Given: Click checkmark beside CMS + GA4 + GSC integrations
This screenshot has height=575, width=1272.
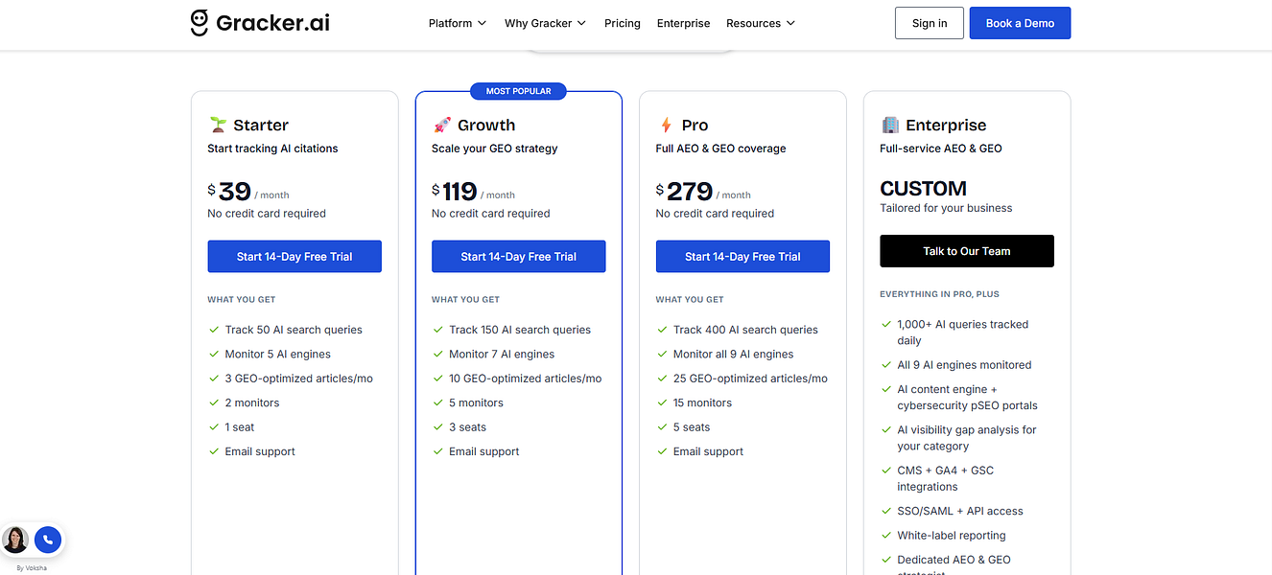Looking at the screenshot, I should coord(887,471).
